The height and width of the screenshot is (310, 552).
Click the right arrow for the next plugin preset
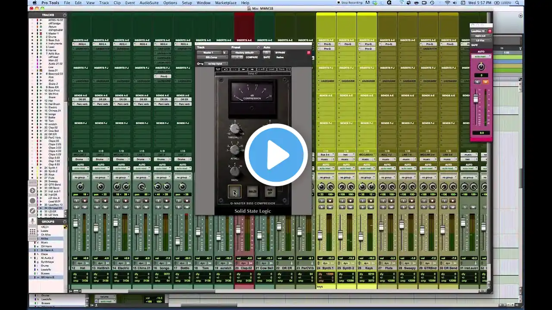[252, 69]
